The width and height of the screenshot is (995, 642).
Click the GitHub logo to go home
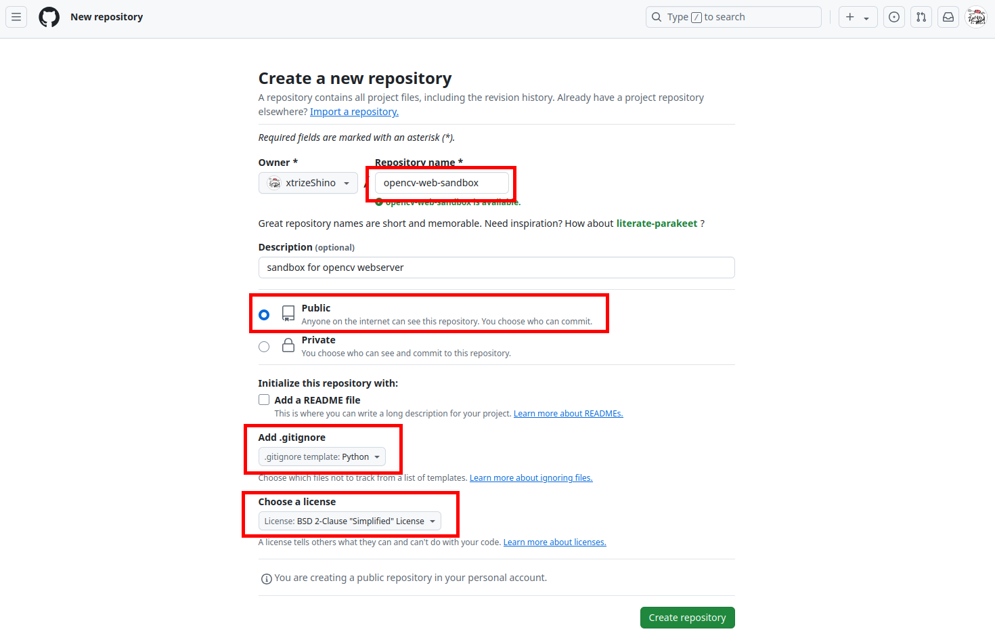point(48,16)
